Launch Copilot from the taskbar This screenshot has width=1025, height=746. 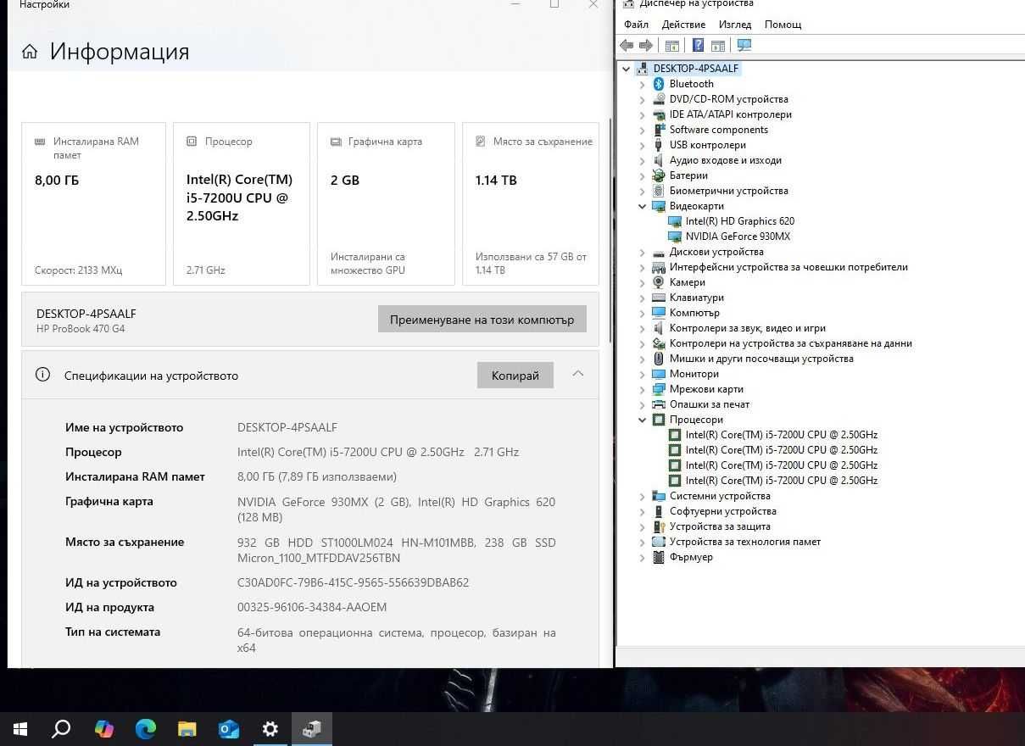click(103, 728)
